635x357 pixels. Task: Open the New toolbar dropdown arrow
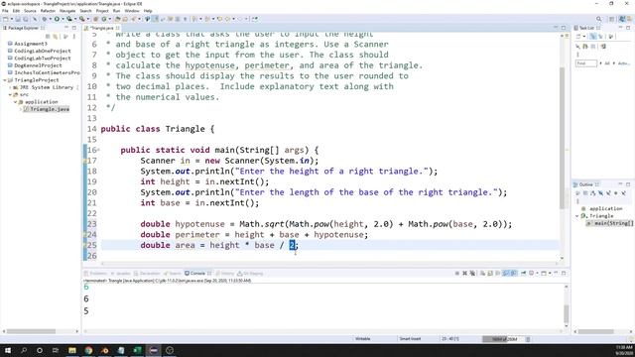tap(11, 19)
